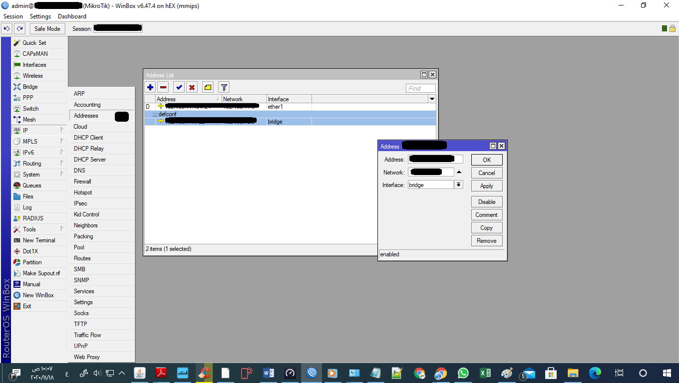The width and height of the screenshot is (679, 383).
Task: Click the Find search field
Action: [421, 88]
